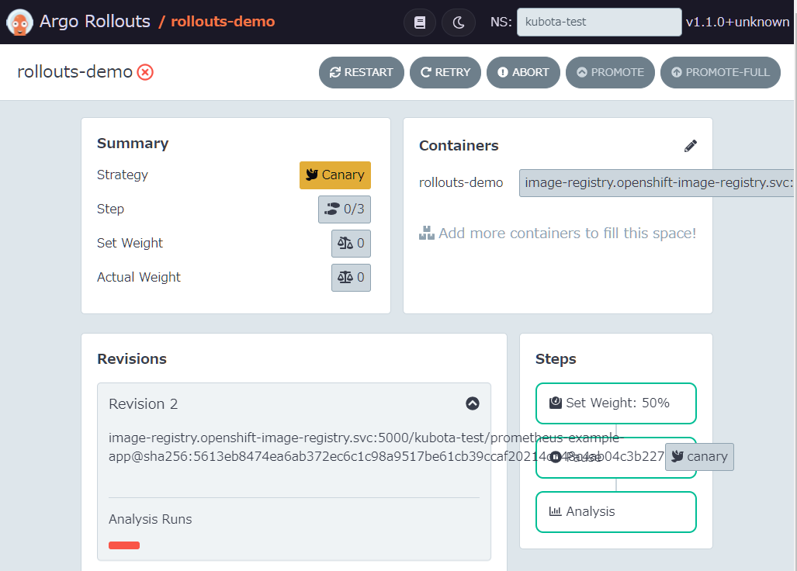Select the Set Weight: 50% step

pyautogui.click(x=615, y=403)
